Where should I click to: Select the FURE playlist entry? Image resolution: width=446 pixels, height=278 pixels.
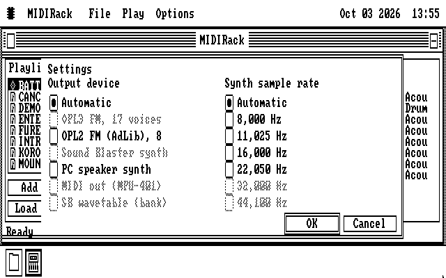[25, 130]
